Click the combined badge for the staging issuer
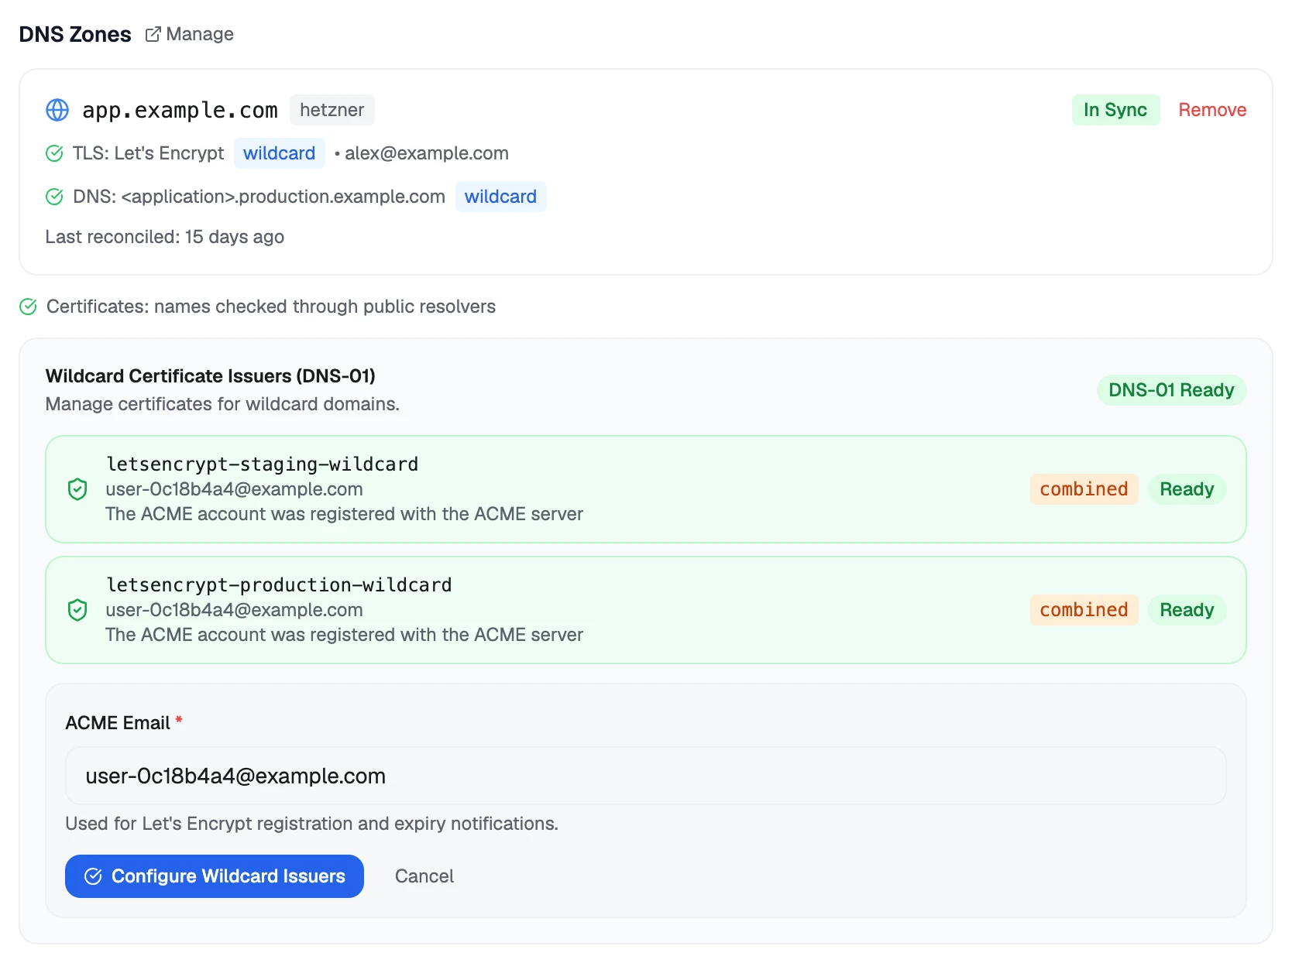 point(1084,489)
